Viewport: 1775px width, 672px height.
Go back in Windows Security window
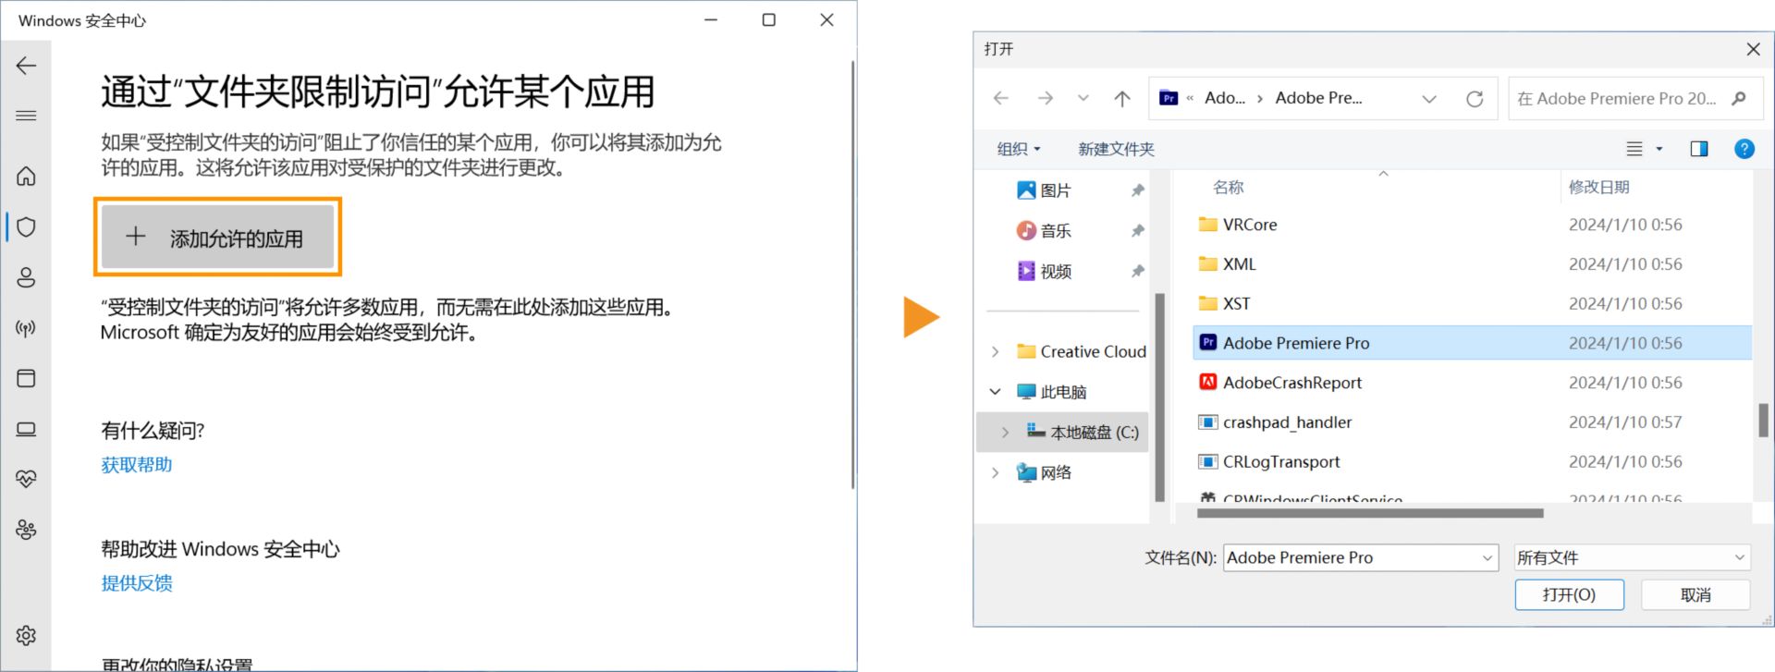click(26, 66)
